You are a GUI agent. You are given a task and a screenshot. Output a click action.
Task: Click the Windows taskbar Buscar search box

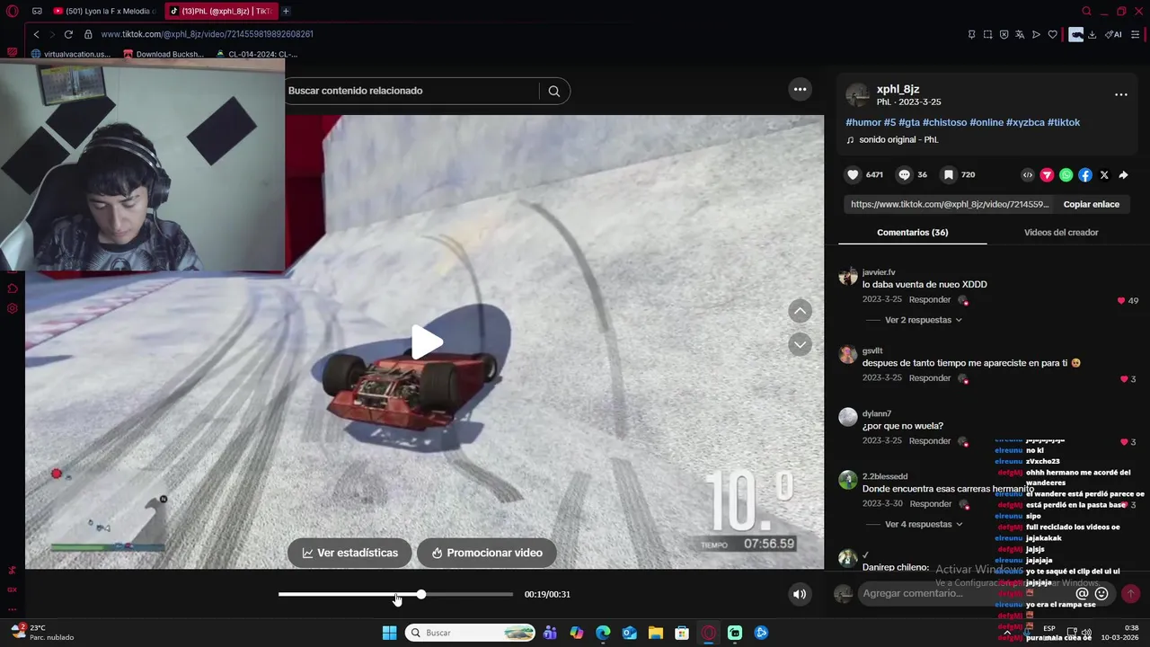(x=471, y=633)
